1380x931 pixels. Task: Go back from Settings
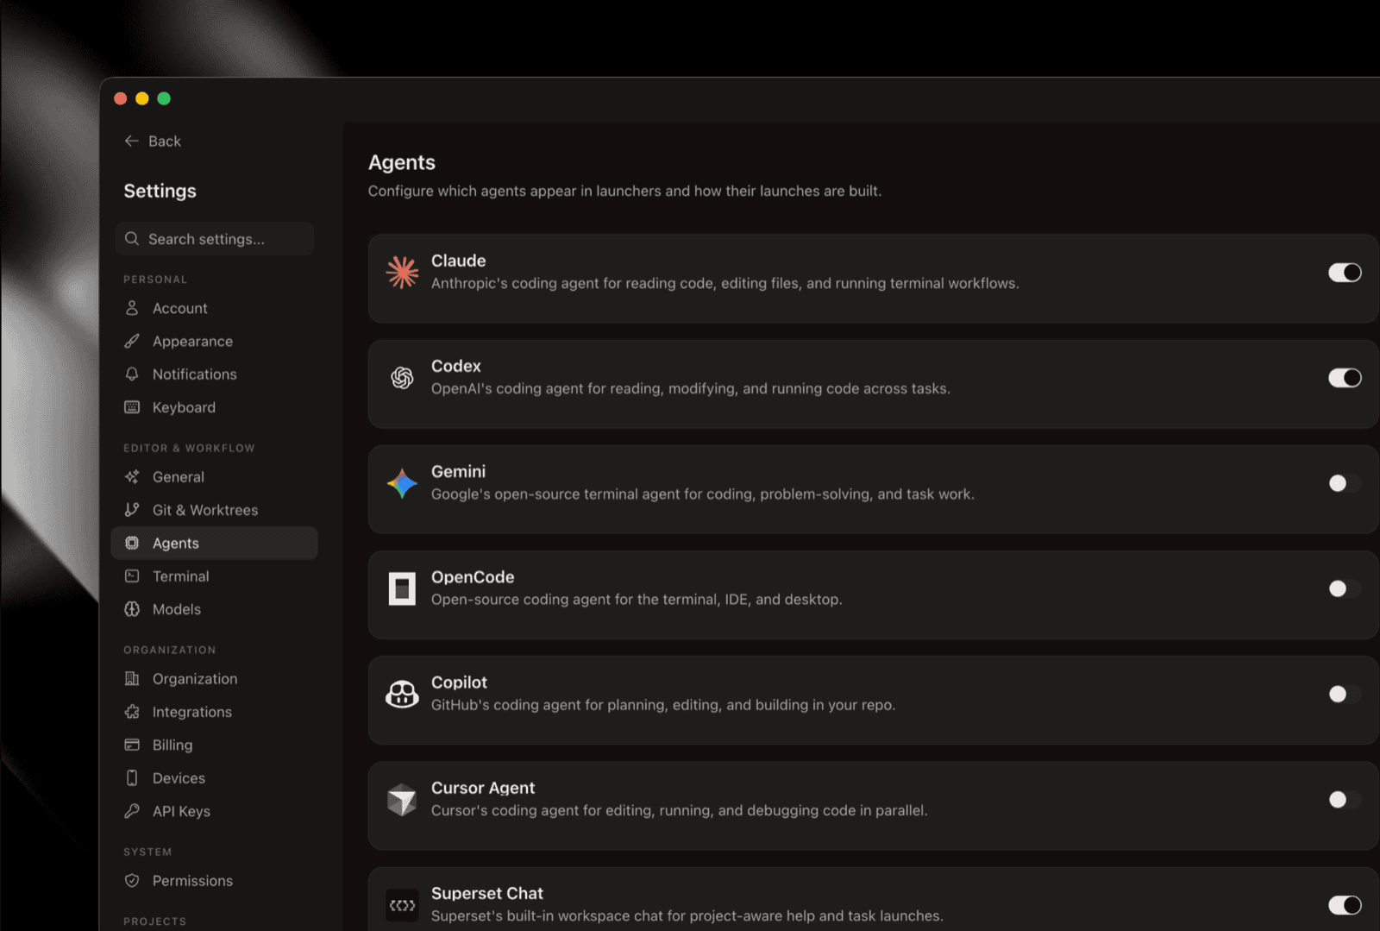[x=153, y=141]
